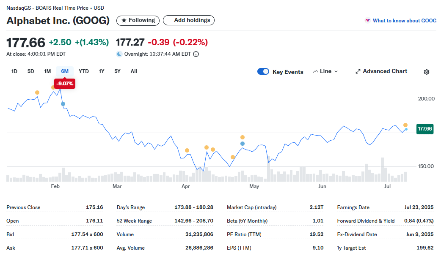Viewport: 441px width, 256px height.
Task: Click the orange event marker in July
Action: (x=405, y=125)
